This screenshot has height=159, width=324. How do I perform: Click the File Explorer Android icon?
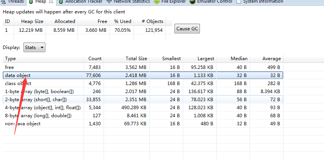pyautogui.click(x=156, y=2)
